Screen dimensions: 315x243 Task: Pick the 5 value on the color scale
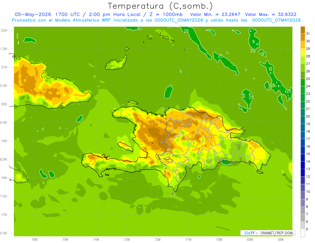point(307,229)
